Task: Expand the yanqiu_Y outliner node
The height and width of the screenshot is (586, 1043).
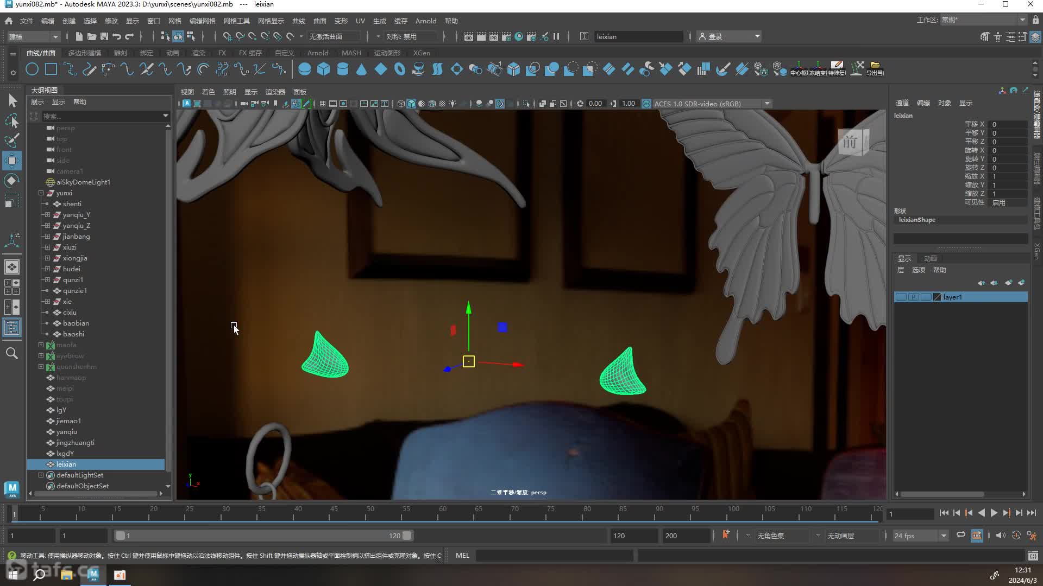Action: pos(47,215)
